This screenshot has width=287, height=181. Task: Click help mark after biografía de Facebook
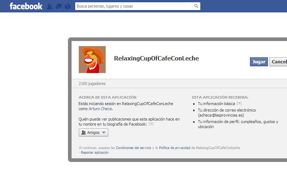[x=151, y=124]
